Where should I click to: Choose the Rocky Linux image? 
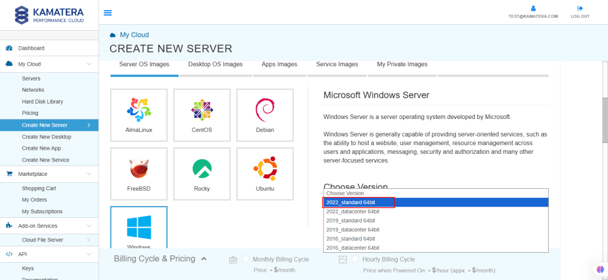click(202, 174)
